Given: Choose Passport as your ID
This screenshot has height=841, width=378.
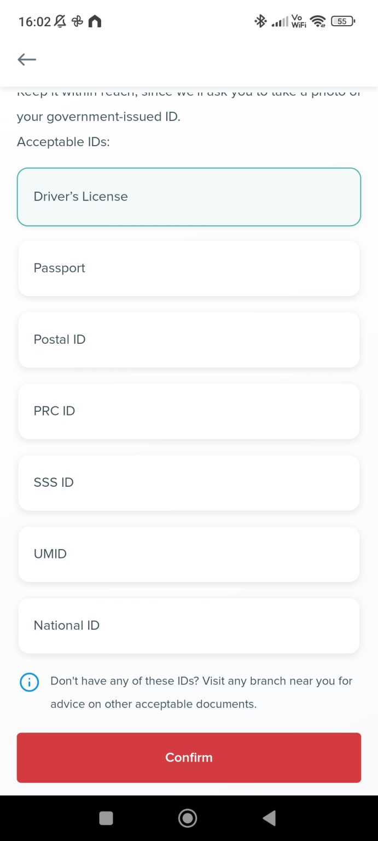Looking at the screenshot, I should (189, 268).
